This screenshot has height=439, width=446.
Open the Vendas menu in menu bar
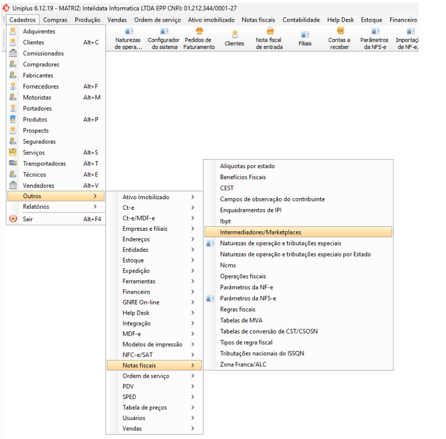[117, 20]
